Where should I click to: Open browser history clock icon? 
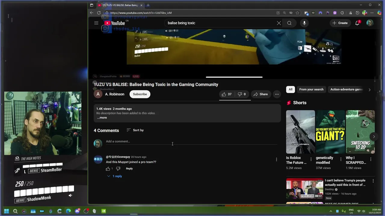coord(357,13)
